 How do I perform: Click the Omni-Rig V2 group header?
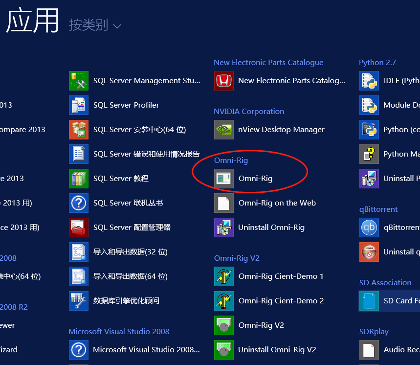[x=237, y=258]
